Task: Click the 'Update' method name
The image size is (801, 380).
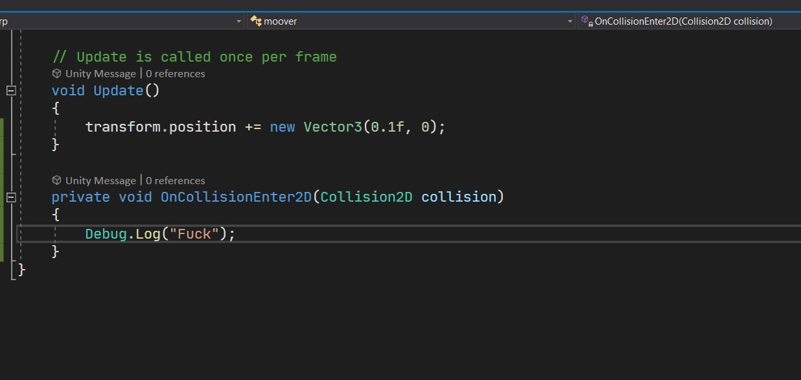Action: pos(119,91)
